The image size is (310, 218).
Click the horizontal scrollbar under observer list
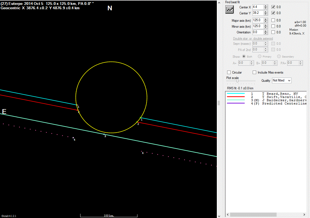point(253,214)
